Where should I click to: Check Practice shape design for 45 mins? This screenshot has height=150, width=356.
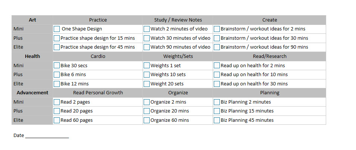pos(57,47)
